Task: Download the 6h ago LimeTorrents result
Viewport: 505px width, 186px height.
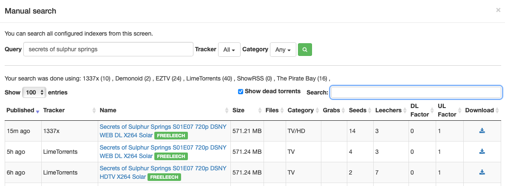Action: tap(482, 172)
